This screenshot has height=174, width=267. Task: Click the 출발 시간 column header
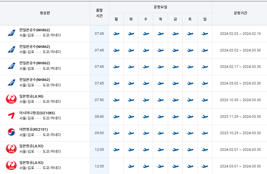click(x=99, y=13)
